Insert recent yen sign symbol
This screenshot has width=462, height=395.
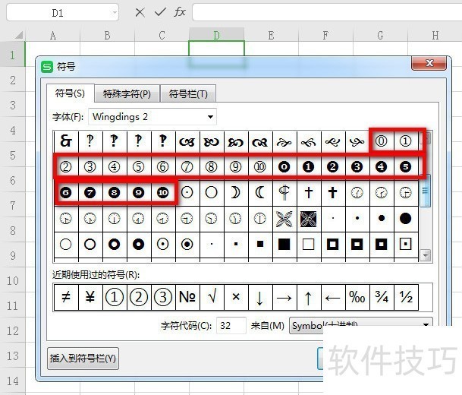tap(90, 297)
